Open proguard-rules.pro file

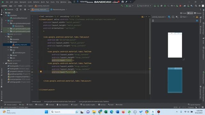point(16,71)
